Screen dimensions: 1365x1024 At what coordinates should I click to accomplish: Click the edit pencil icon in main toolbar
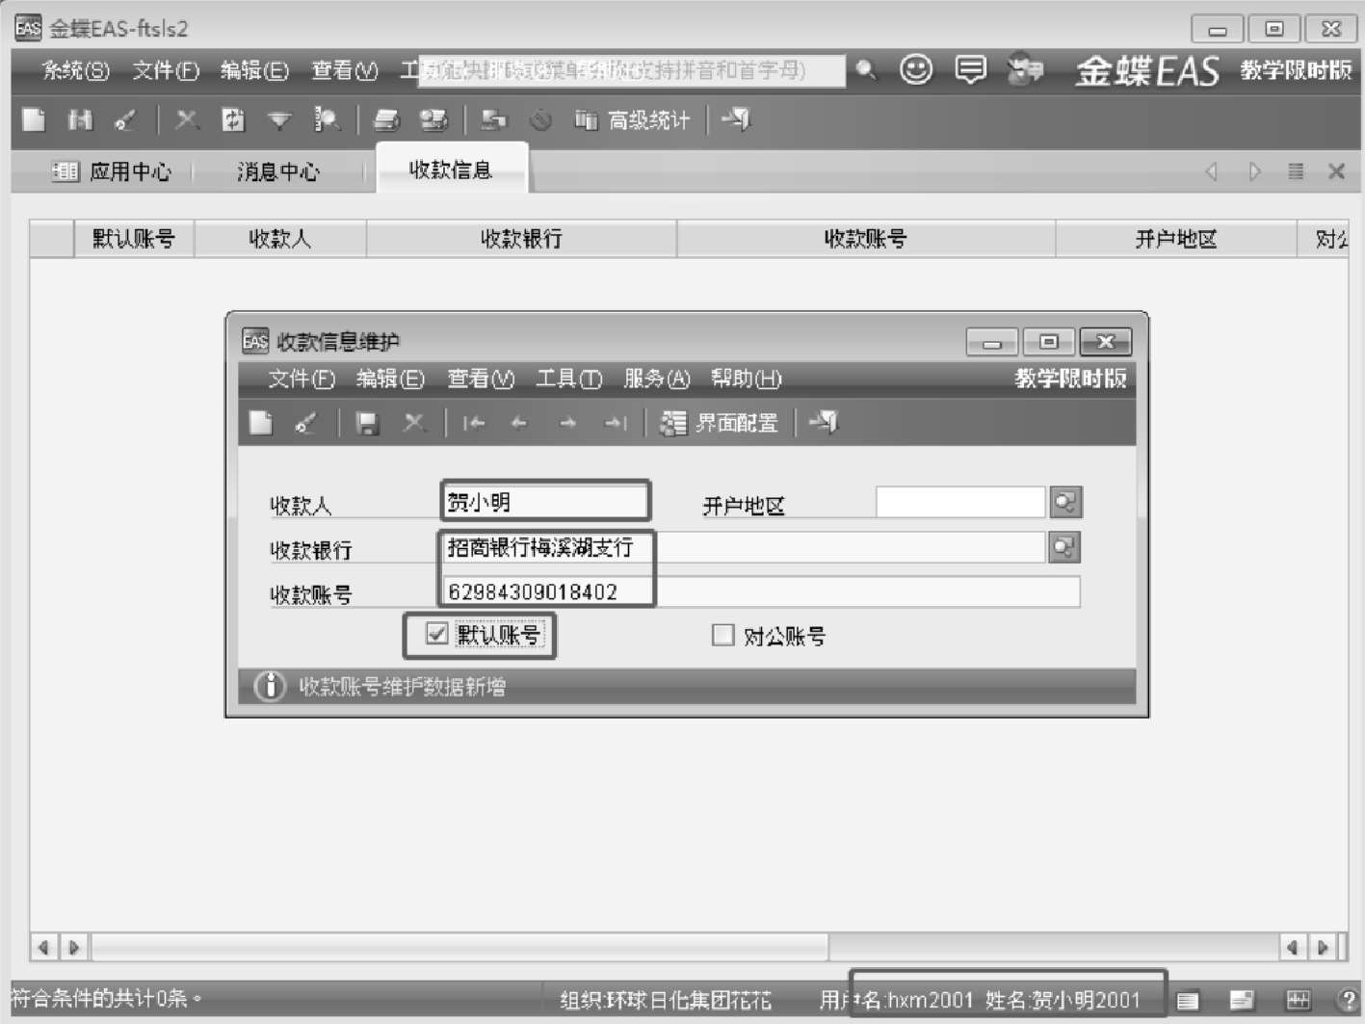126,119
